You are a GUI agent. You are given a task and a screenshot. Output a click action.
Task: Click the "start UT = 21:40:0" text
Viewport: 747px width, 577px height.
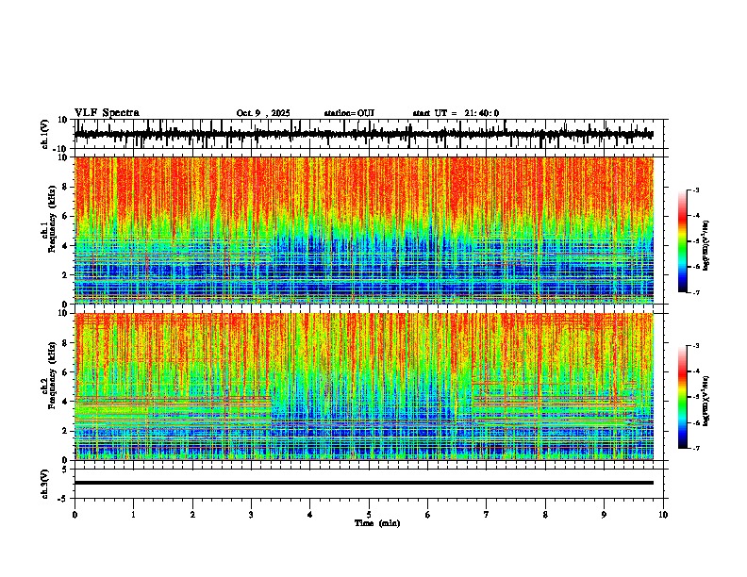click(456, 113)
